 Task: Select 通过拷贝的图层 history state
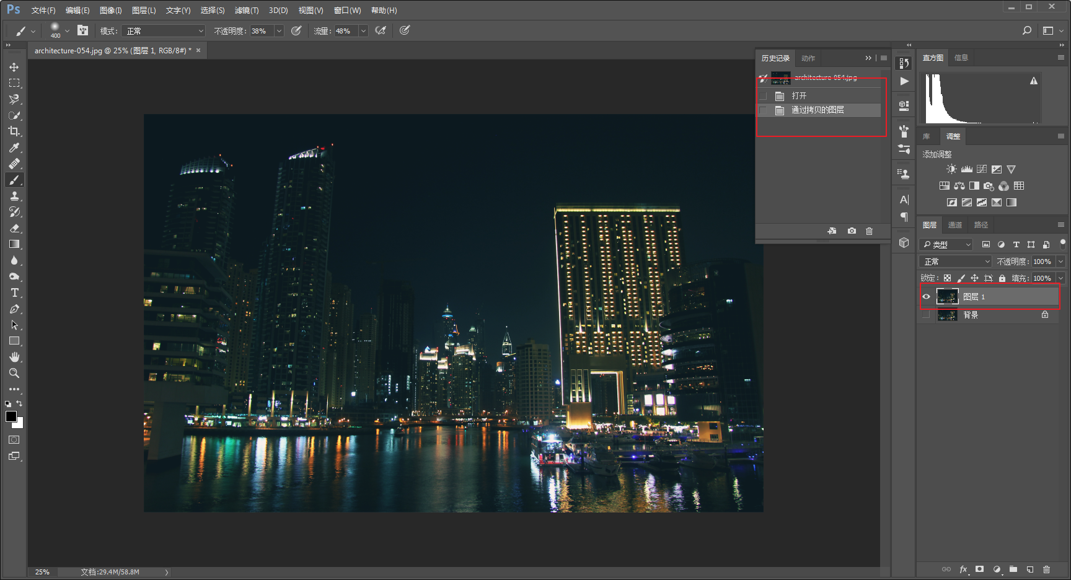(819, 110)
